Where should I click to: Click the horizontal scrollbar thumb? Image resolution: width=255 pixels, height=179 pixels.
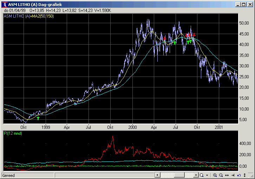coord(179,175)
